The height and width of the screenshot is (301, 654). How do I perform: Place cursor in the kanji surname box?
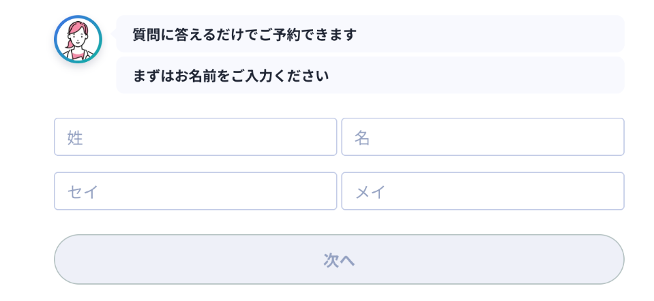click(x=195, y=137)
